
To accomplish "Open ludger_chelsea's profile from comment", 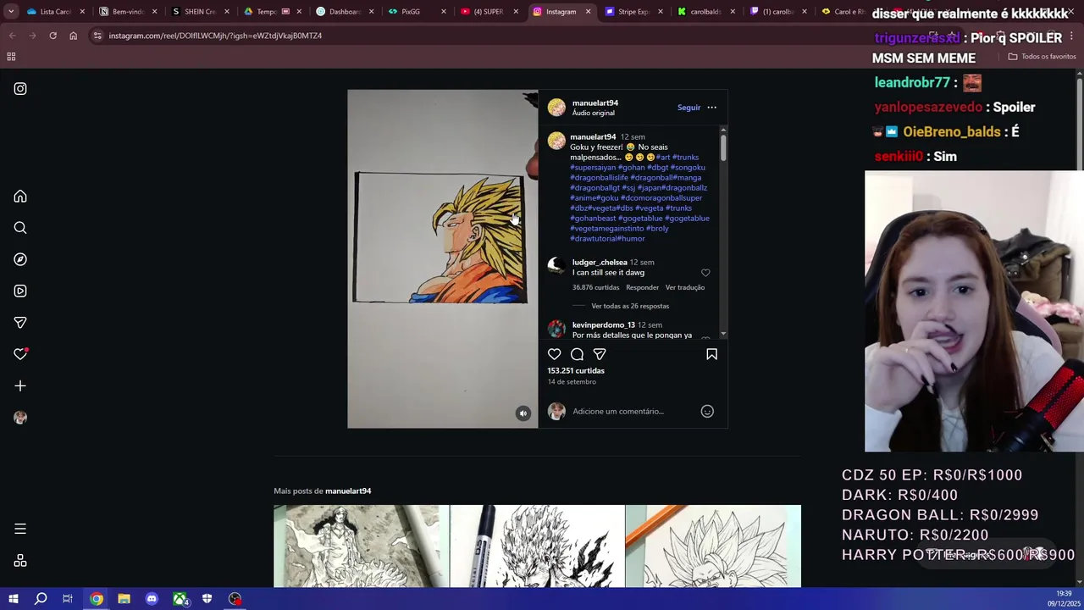I will 600,262.
